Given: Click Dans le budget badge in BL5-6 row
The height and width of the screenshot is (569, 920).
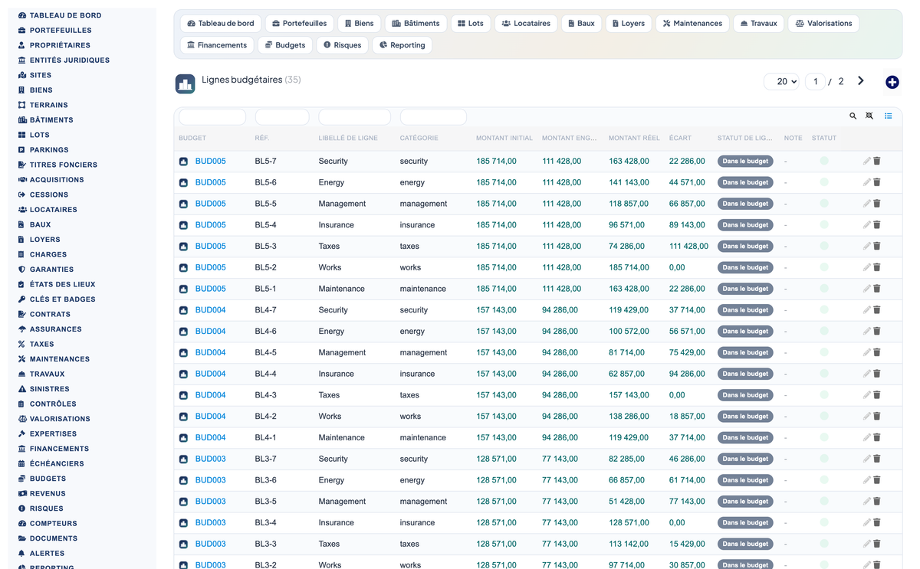Looking at the screenshot, I should (x=745, y=182).
